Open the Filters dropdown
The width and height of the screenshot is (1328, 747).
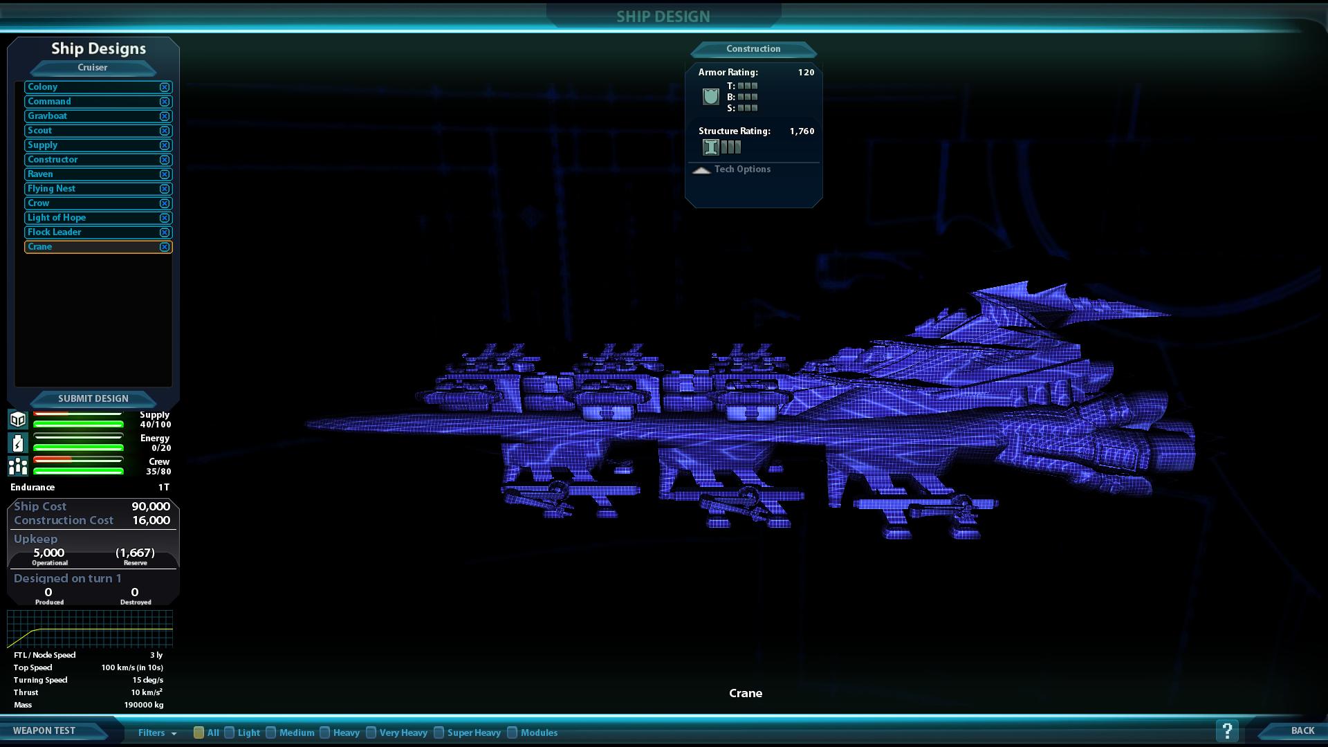157,732
